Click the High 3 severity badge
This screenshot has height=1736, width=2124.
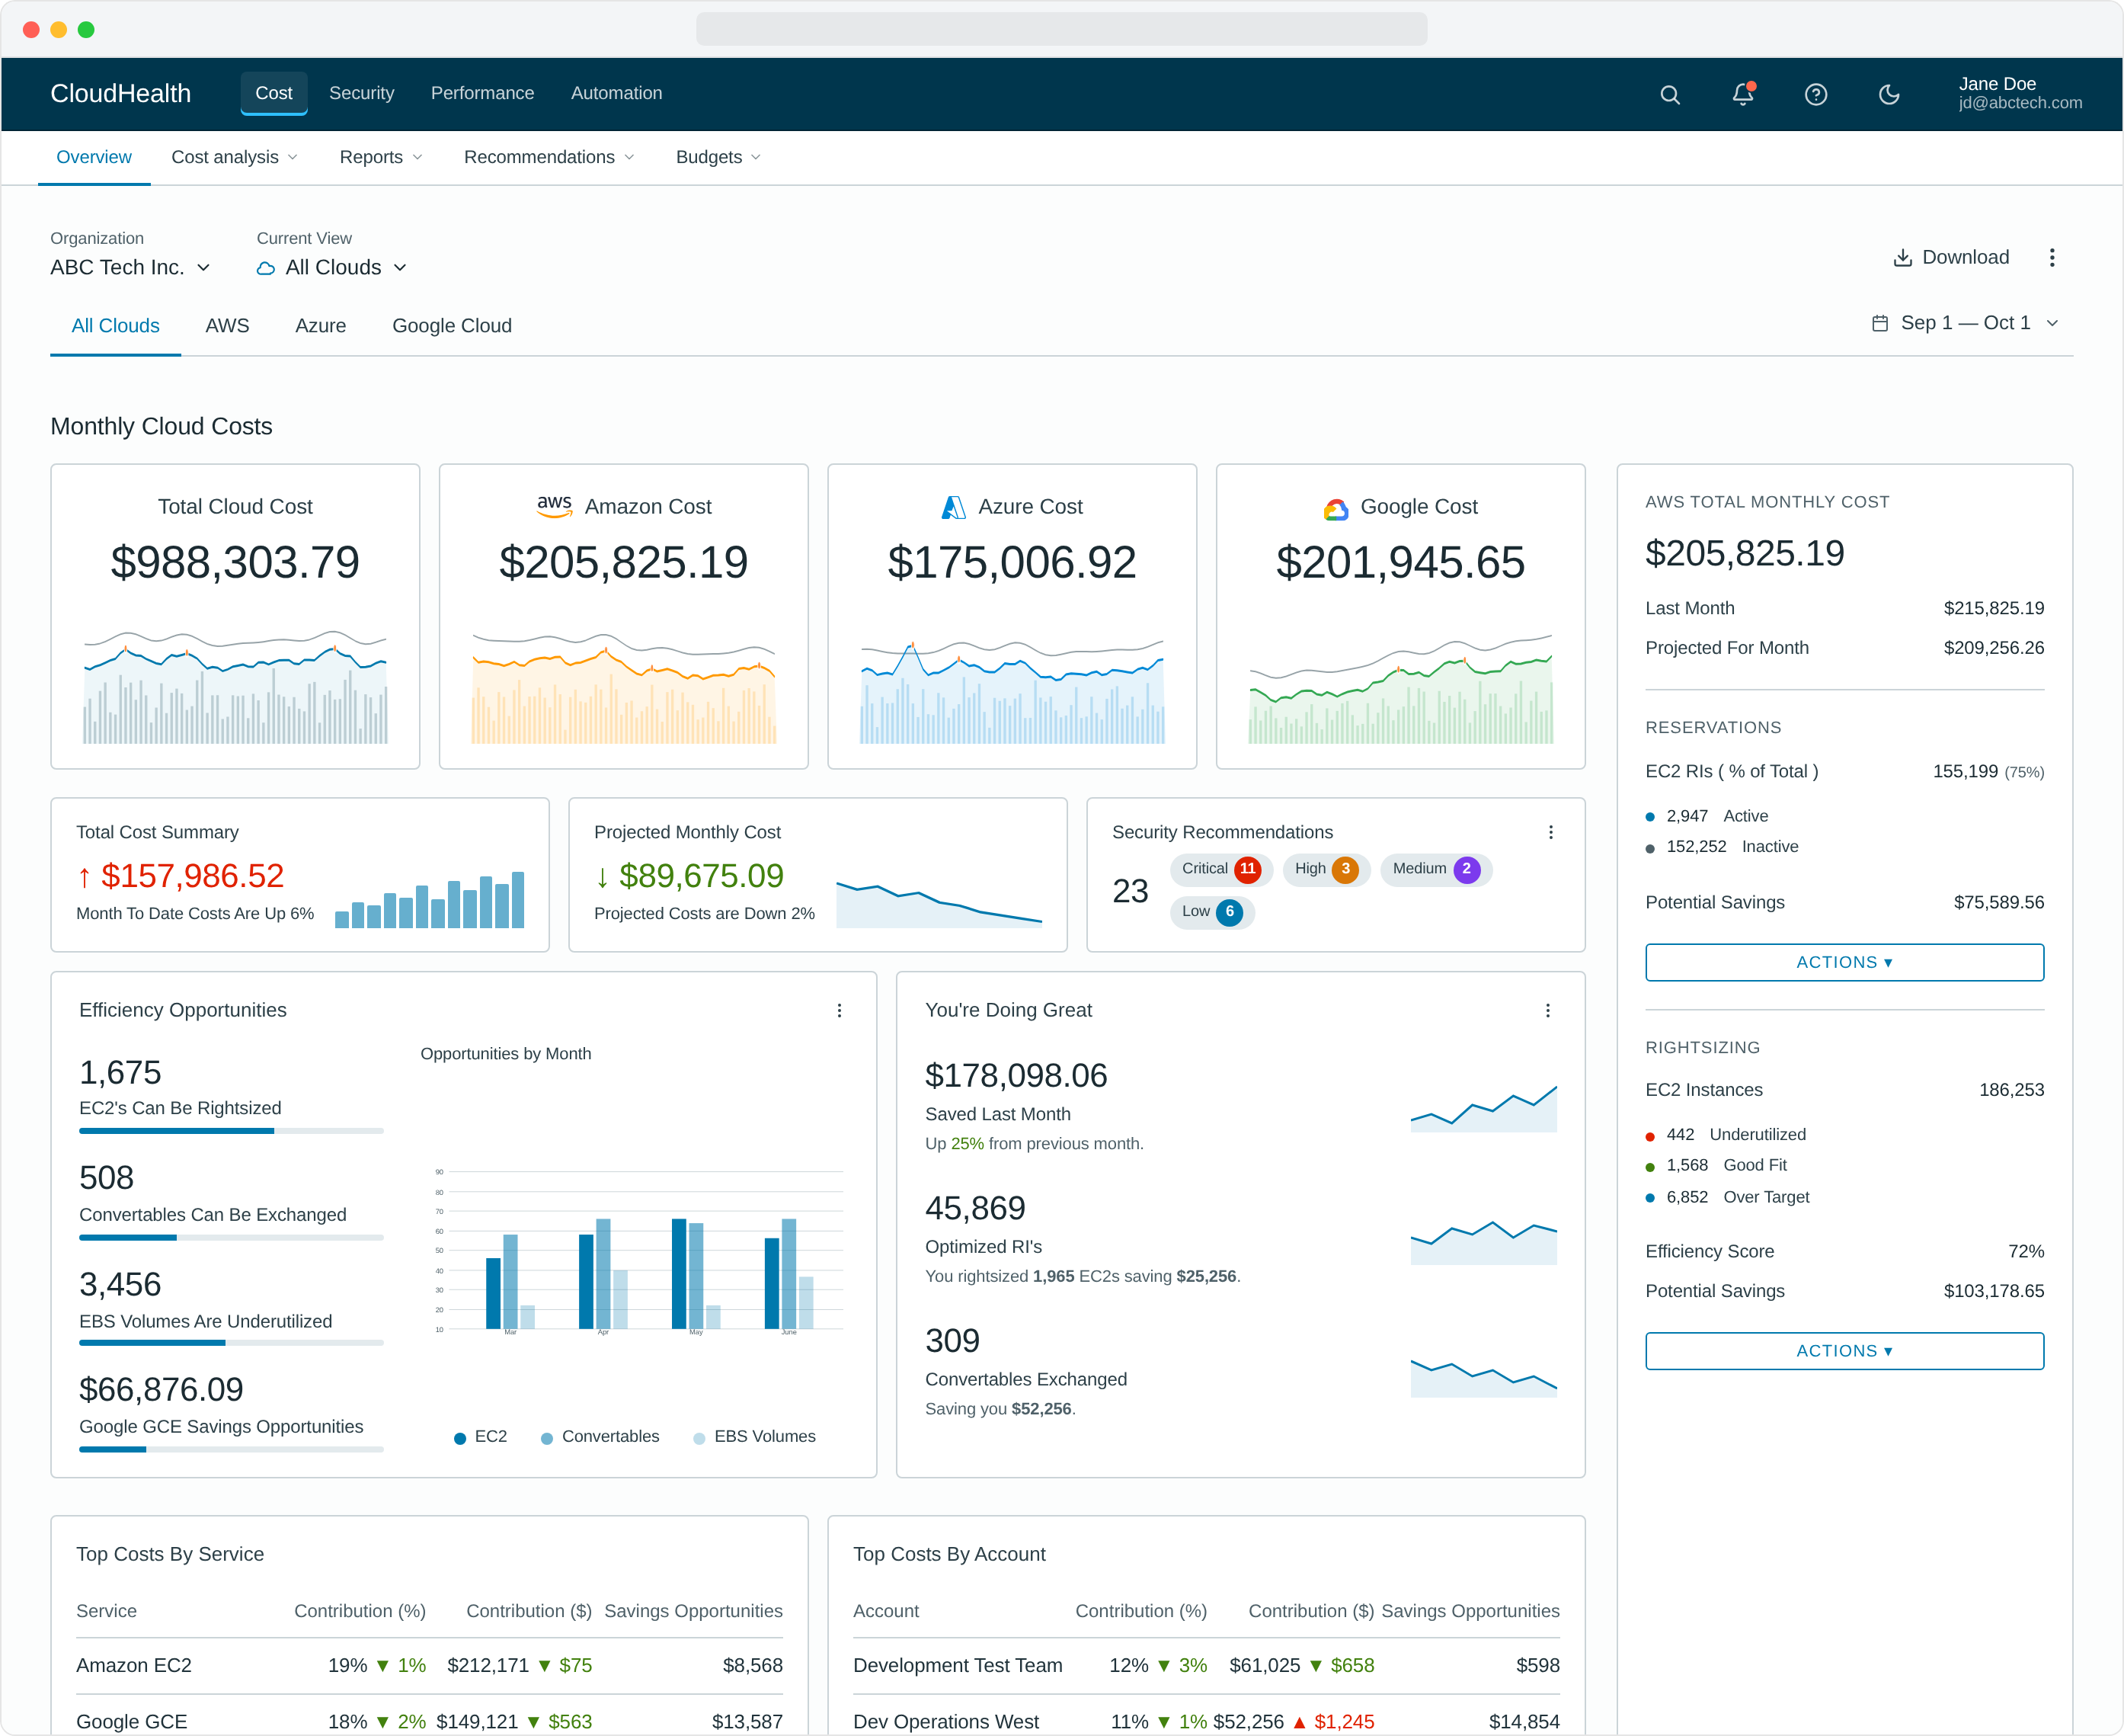(1326, 869)
